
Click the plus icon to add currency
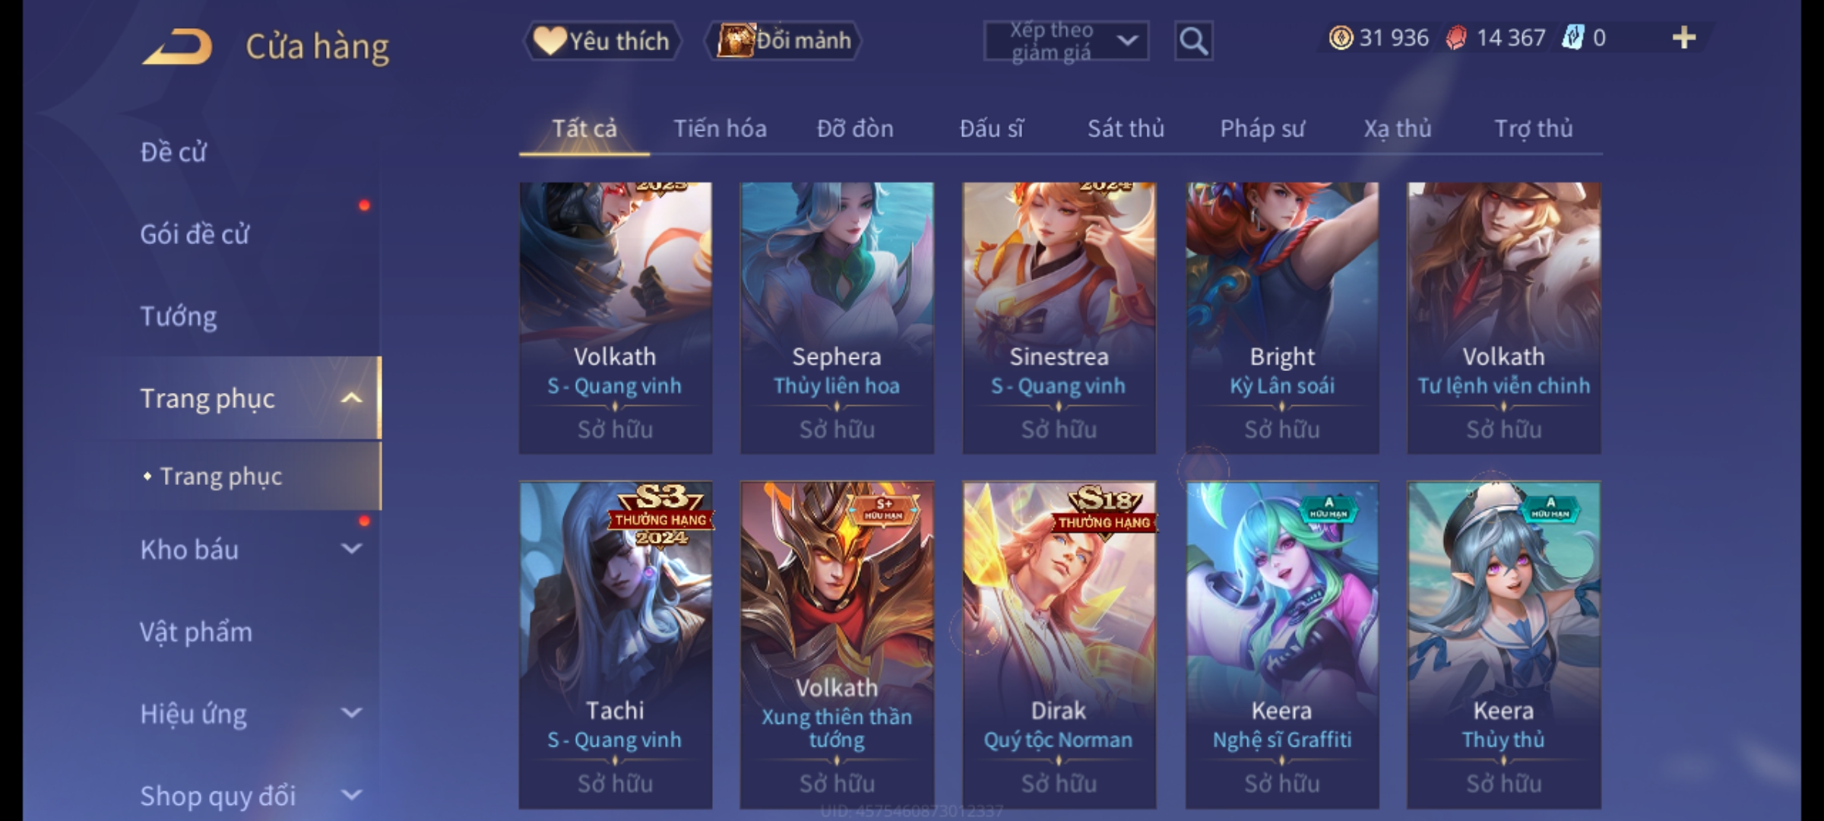click(x=1684, y=38)
